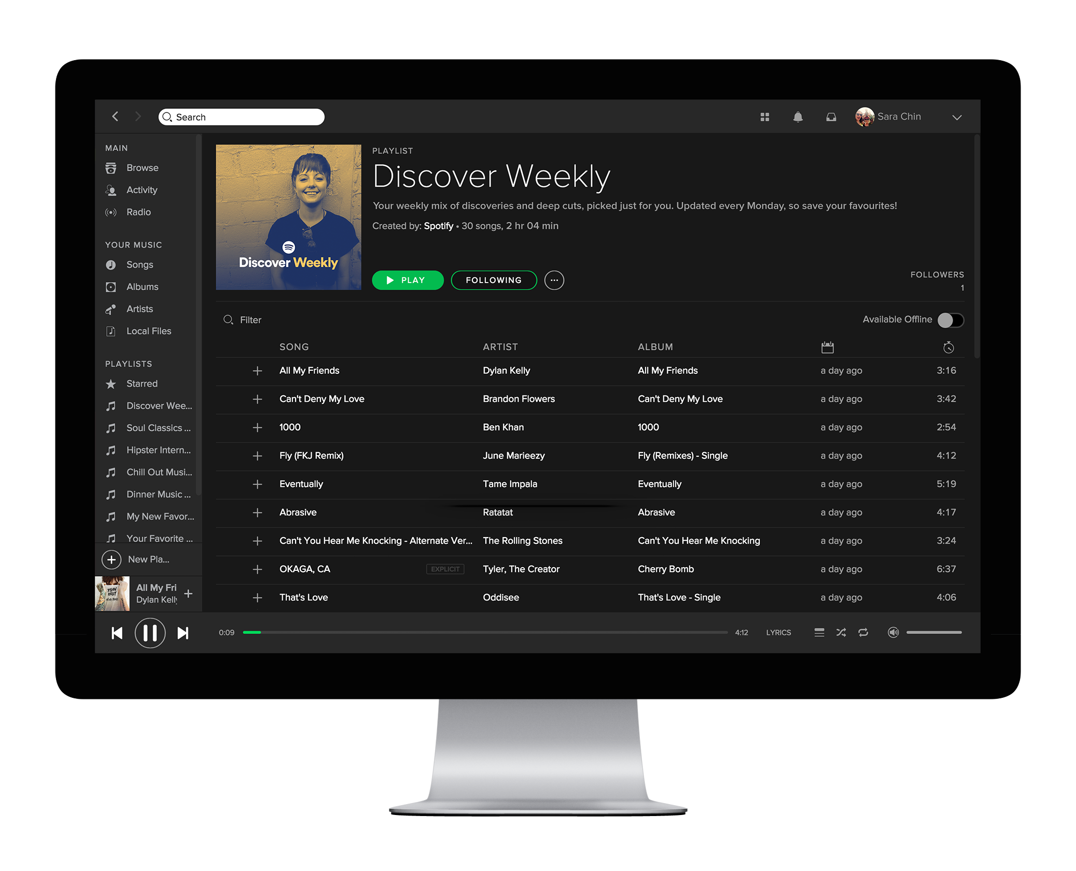This screenshot has height=871, width=1076.
Task: Click the notifications bell icon
Action: click(x=798, y=117)
